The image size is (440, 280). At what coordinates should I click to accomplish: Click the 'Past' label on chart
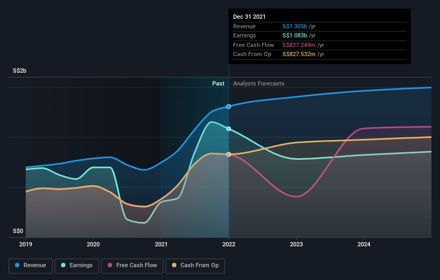[x=218, y=84]
